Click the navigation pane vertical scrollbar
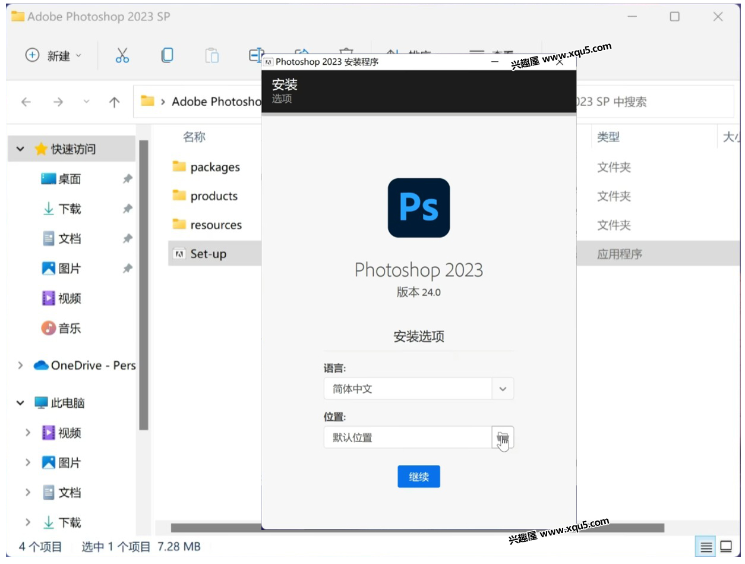The image size is (745, 564). coord(143,284)
